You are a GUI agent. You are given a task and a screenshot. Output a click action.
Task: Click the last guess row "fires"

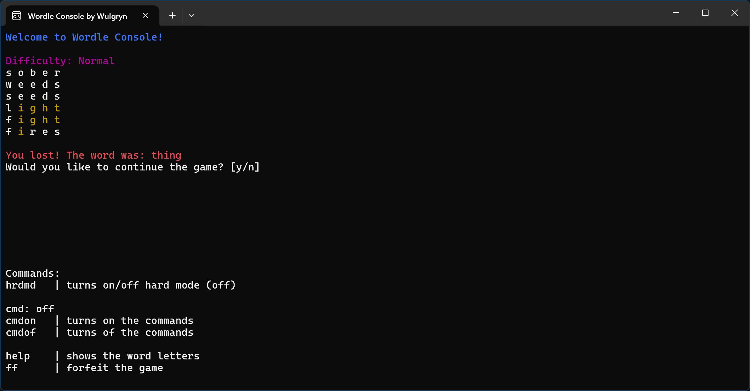pos(33,132)
